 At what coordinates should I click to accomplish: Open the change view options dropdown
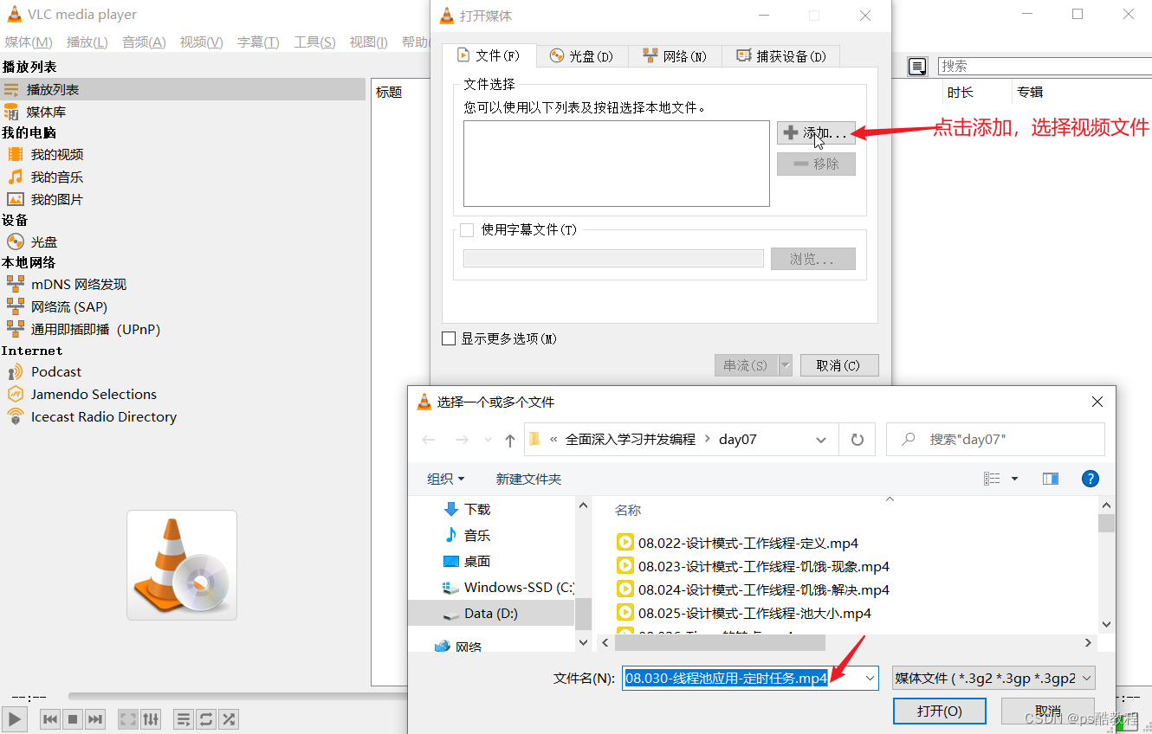click(x=1014, y=479)
